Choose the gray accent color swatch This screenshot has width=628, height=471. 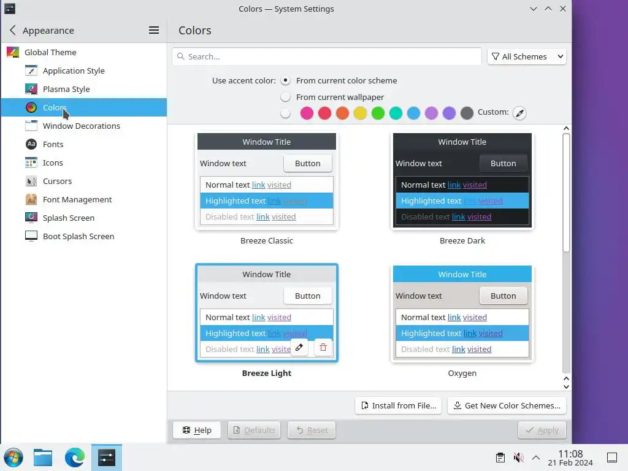(x=467, y=113)
